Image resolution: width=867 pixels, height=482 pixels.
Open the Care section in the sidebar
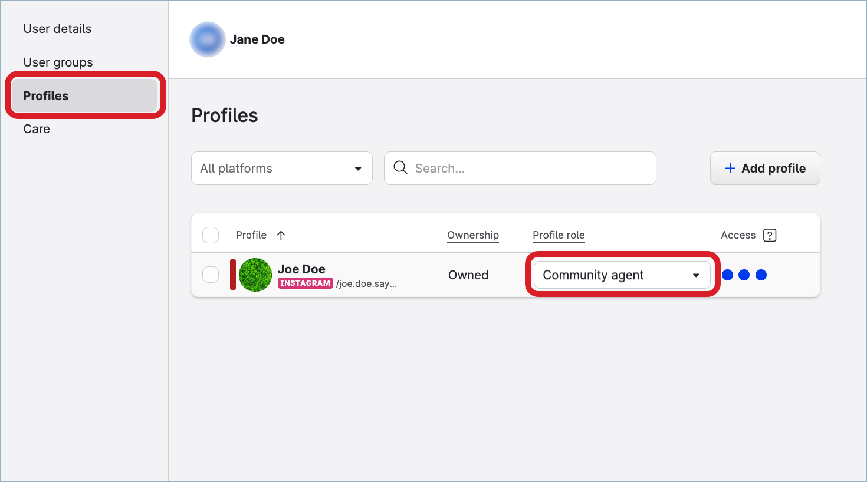pos(36,128)
